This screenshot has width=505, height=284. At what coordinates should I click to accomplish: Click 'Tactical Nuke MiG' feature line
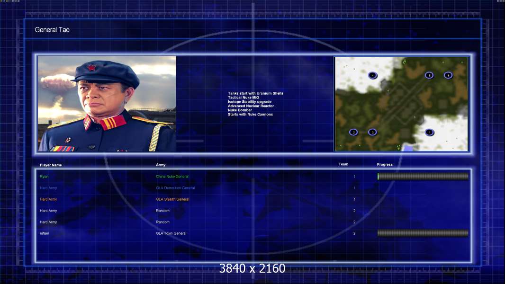[x=243, y=98]
